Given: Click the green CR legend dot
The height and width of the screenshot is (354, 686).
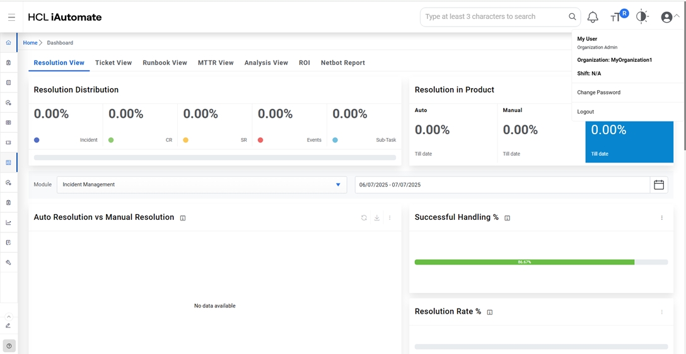Looking at the screenshot, I should pos(111,140).
